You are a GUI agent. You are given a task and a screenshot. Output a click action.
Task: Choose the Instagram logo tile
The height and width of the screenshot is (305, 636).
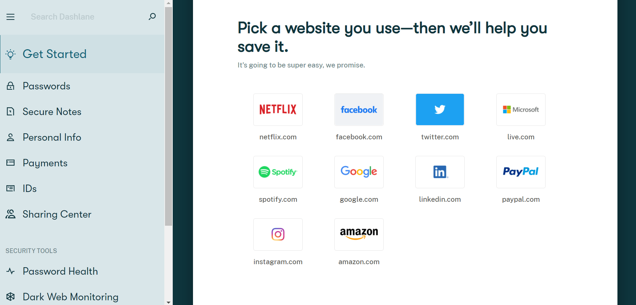point(278,234)
